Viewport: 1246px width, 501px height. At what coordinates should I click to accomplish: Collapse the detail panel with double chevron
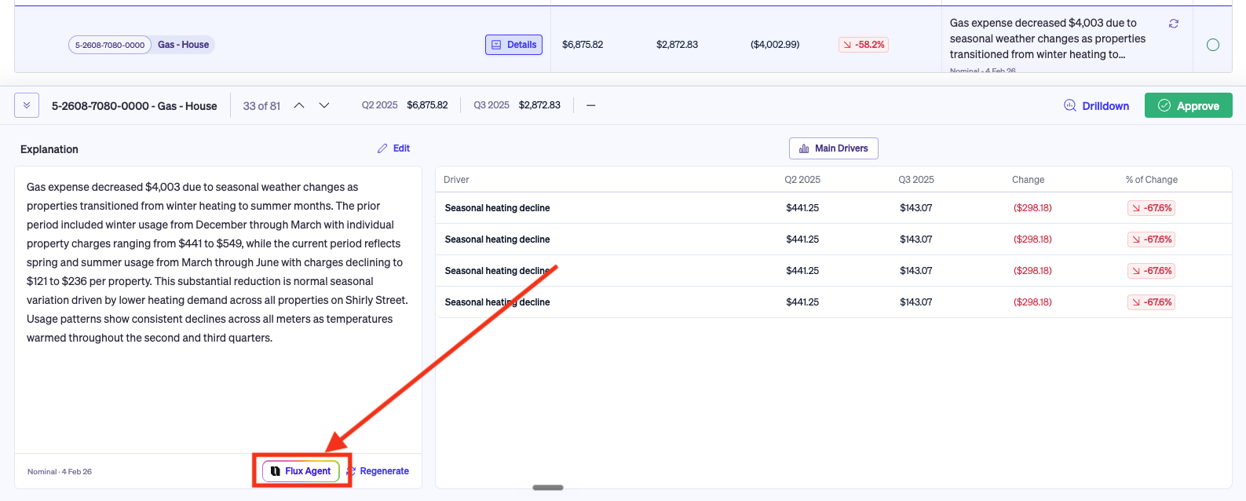27,105
